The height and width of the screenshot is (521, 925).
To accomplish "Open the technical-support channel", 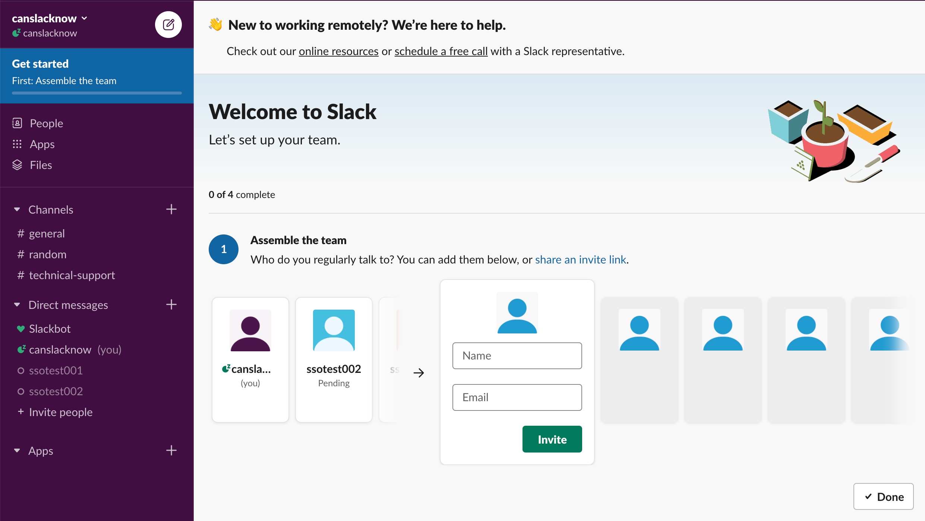I will point(72,275).
